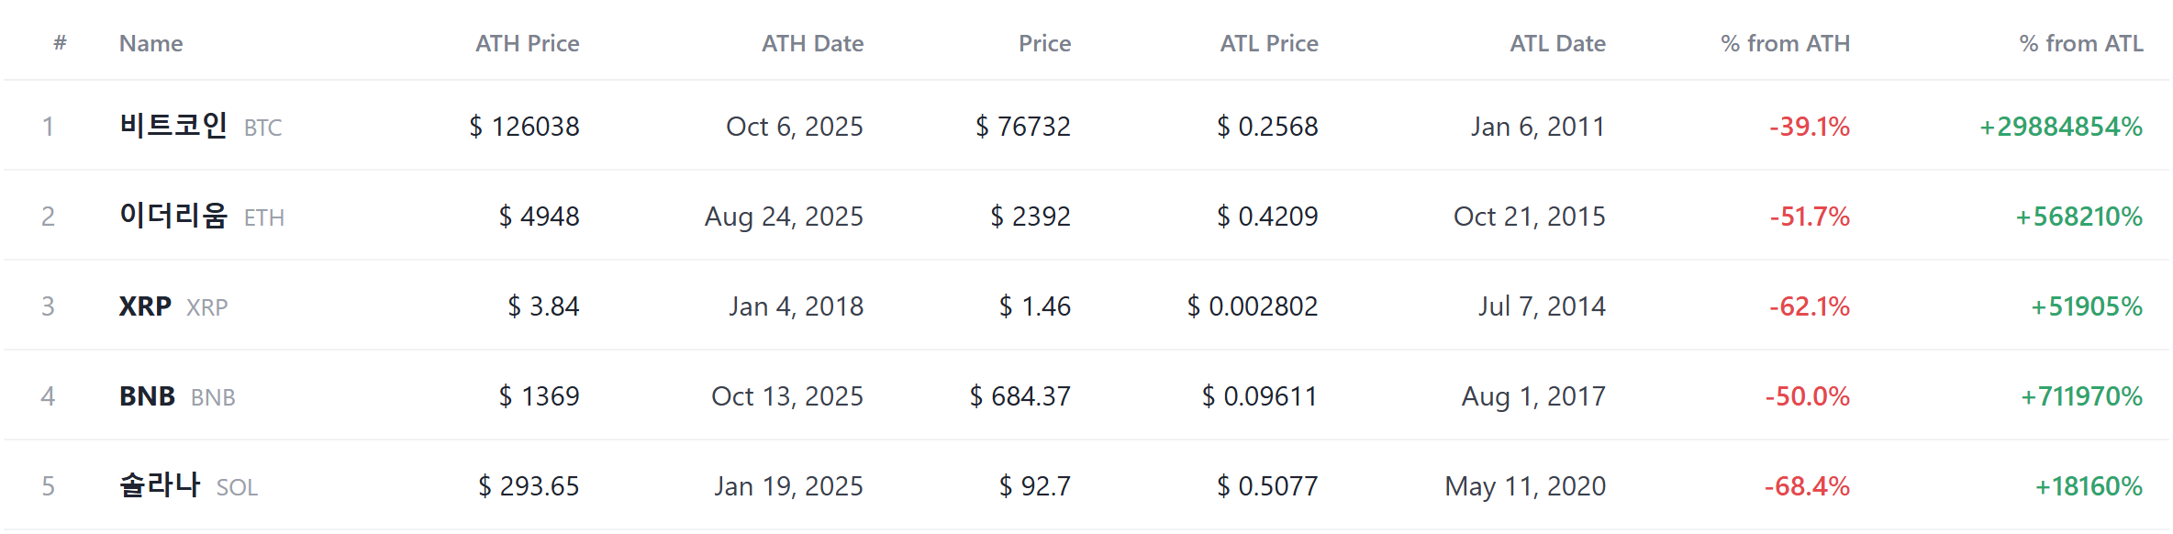Open the 이더리움 coin link

(173, 215)
